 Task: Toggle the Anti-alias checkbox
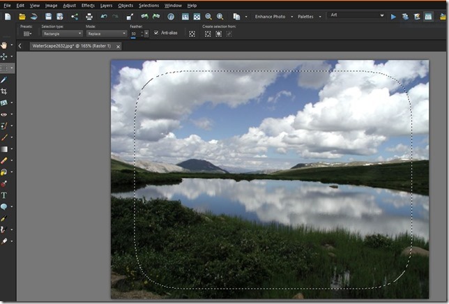point(156,33)
